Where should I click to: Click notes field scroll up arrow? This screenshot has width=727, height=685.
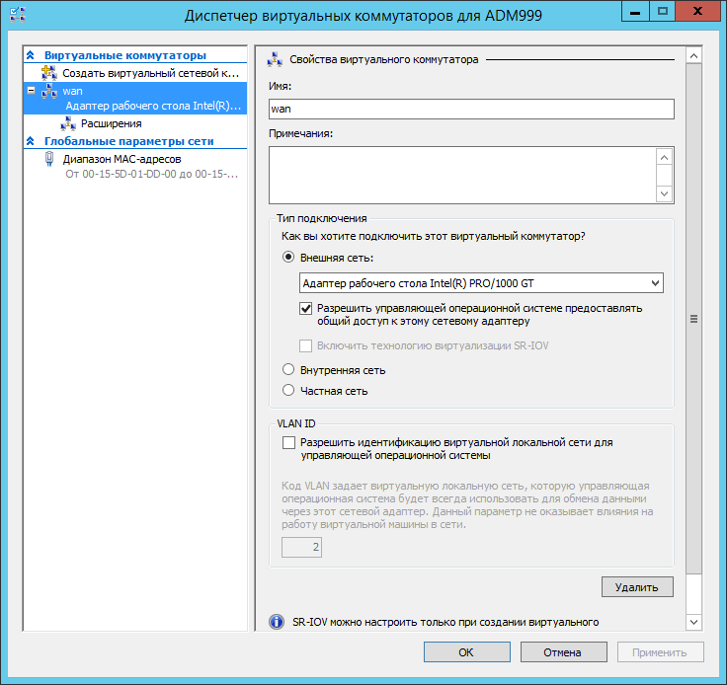click(x=665, y=158)
